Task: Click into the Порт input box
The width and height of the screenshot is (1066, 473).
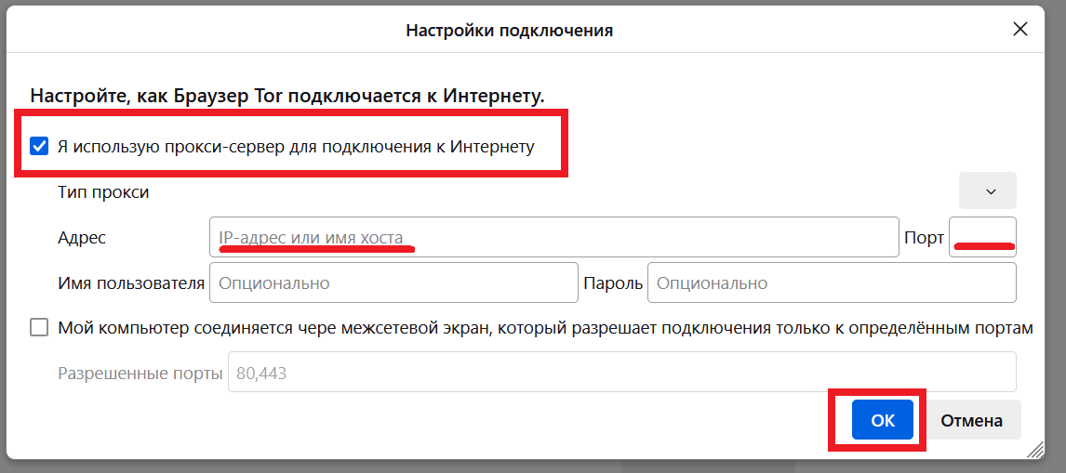Action: tap(982, 237)
